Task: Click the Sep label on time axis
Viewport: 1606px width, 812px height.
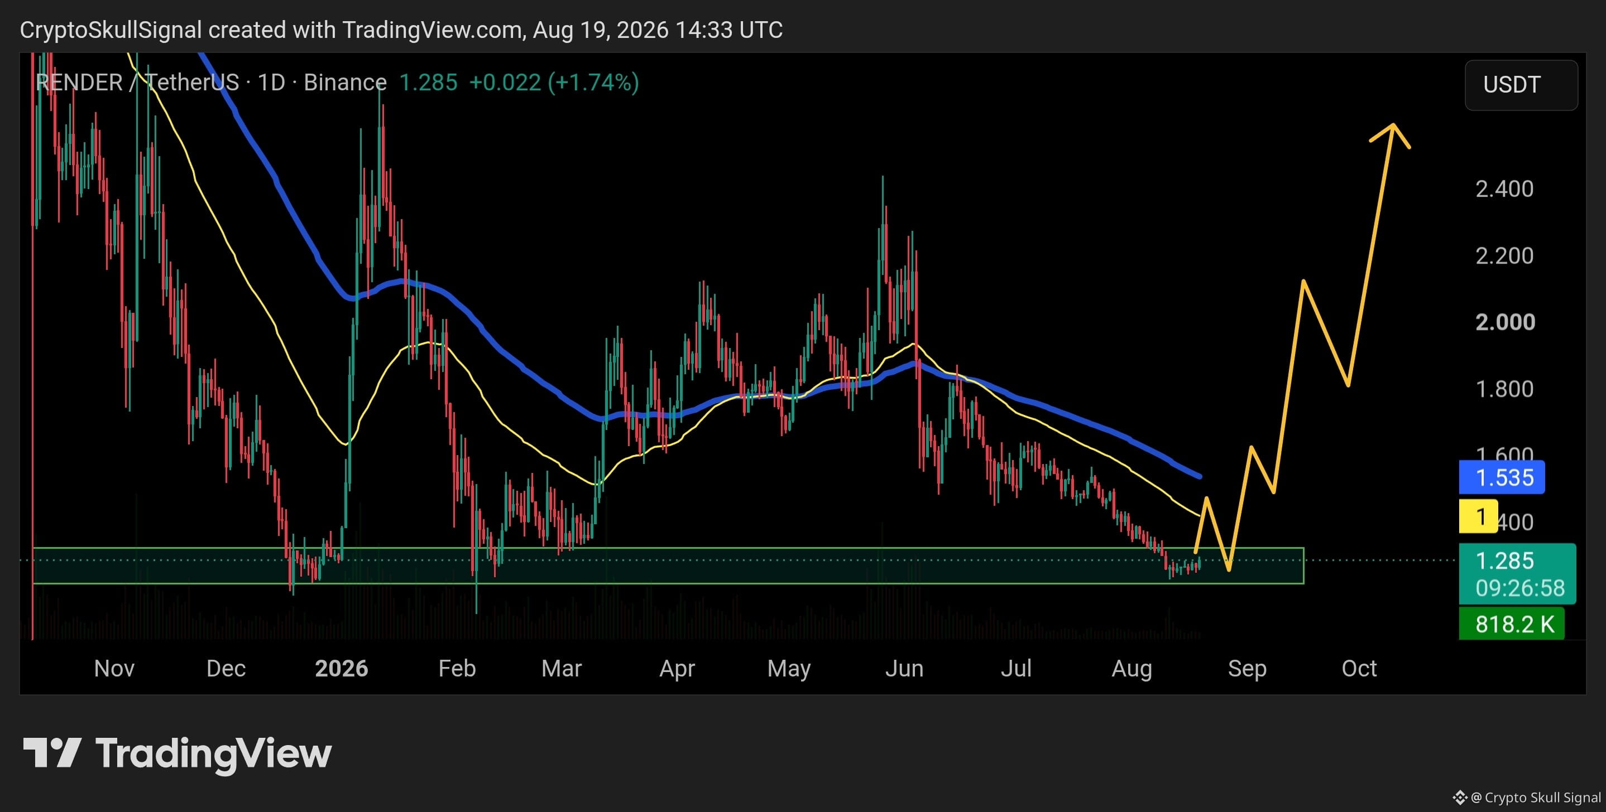Action: (x=1247, y=668)
